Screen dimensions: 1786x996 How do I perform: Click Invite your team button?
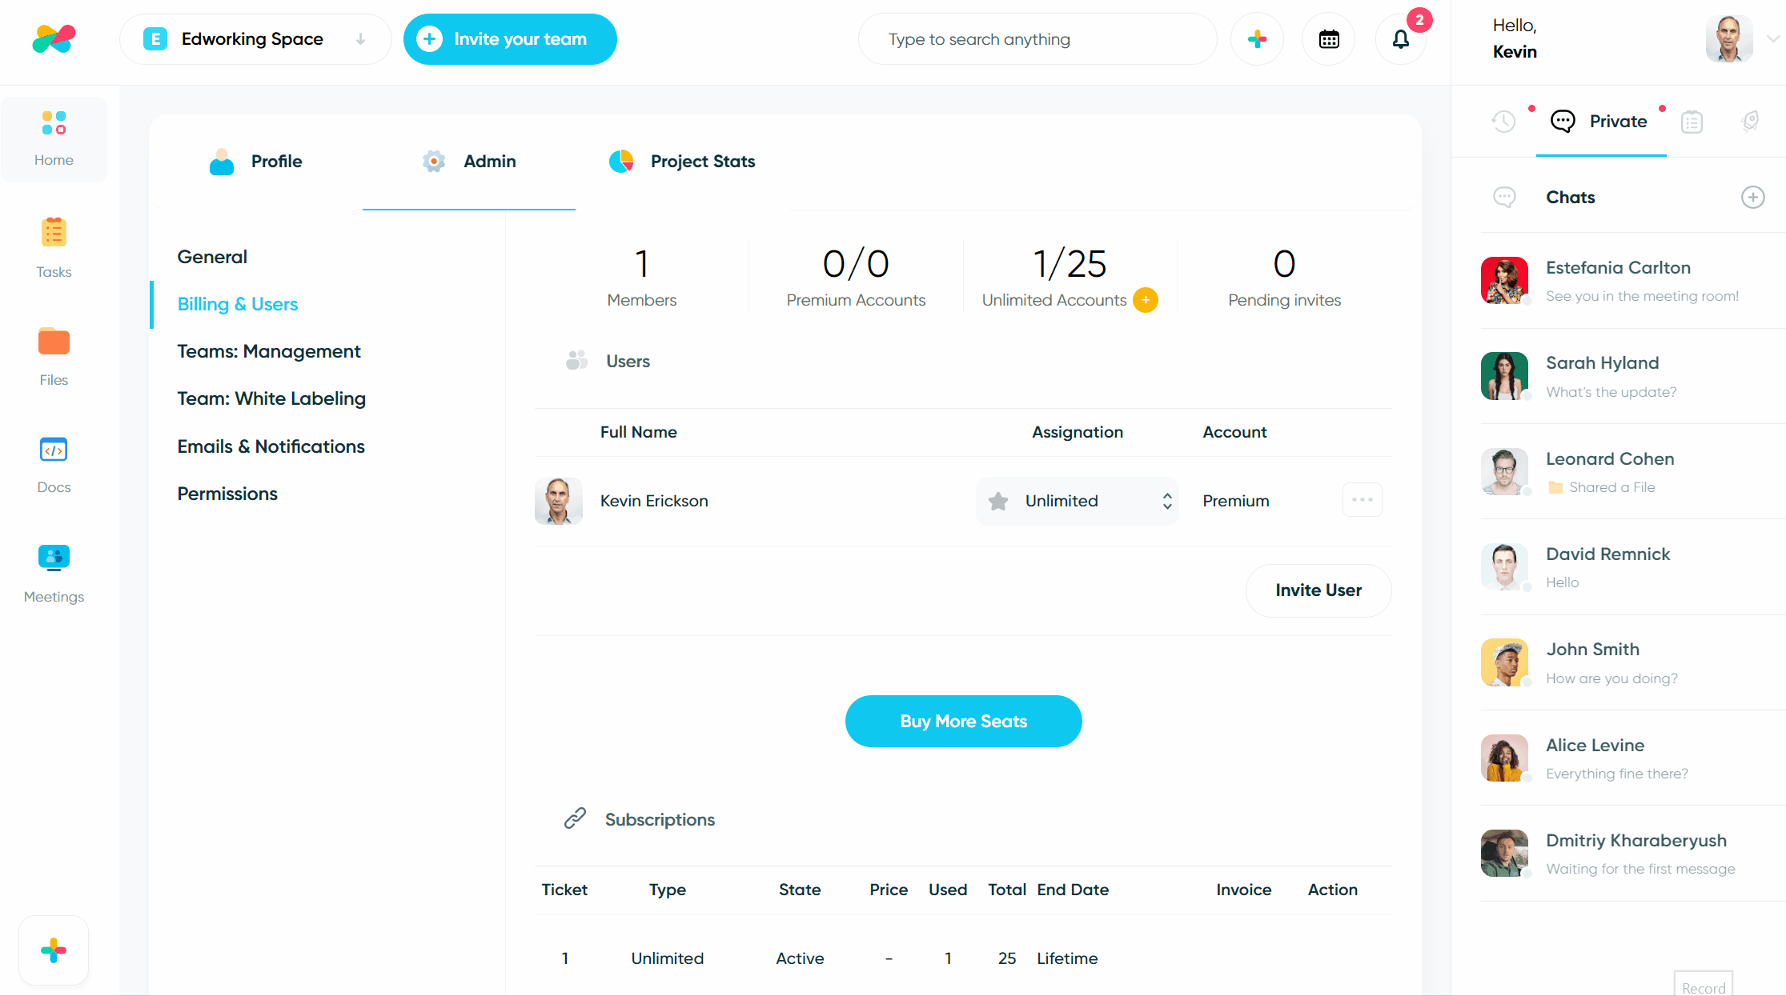coord(510,39)
